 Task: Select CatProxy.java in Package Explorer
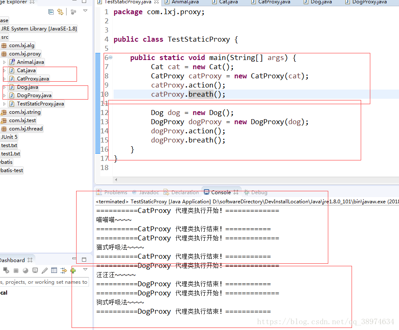[33, 79]
